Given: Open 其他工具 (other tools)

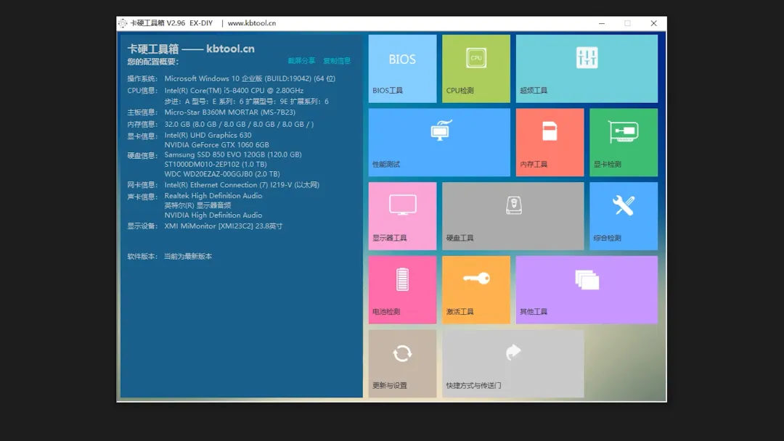Looking at the screenshot, I should click(x=587, y=289).
